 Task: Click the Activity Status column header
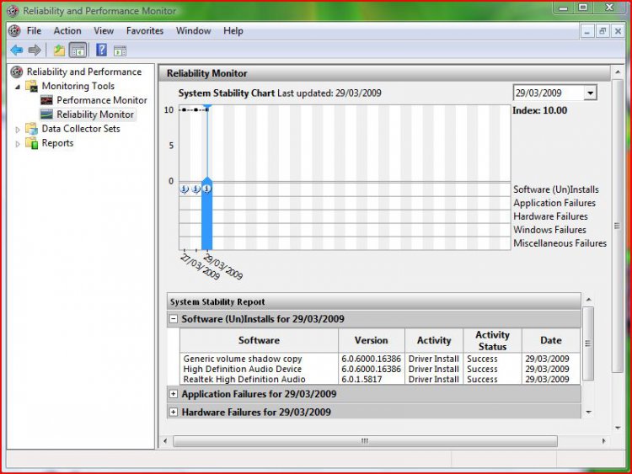(x=492, y=340)
